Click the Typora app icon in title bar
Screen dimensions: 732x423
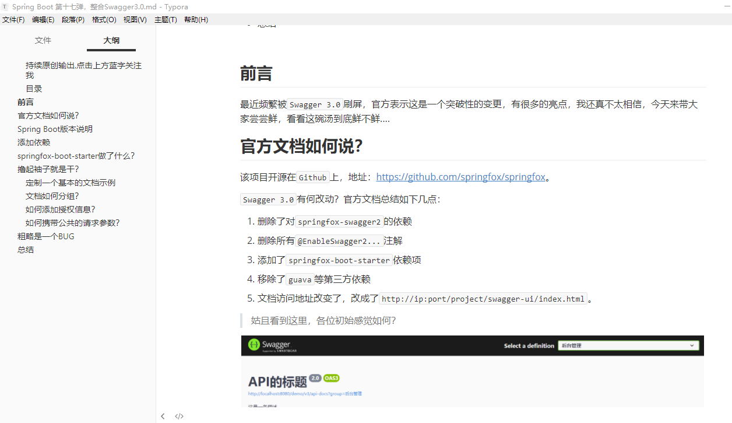6,6
